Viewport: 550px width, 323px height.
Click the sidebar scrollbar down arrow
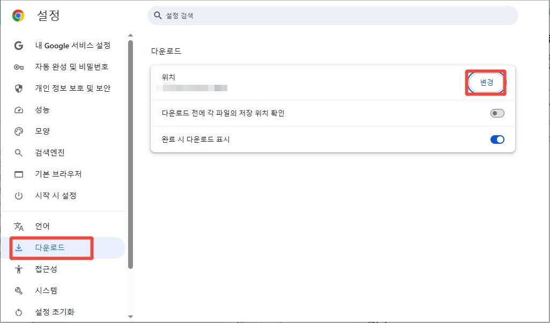tap(130, 317)
